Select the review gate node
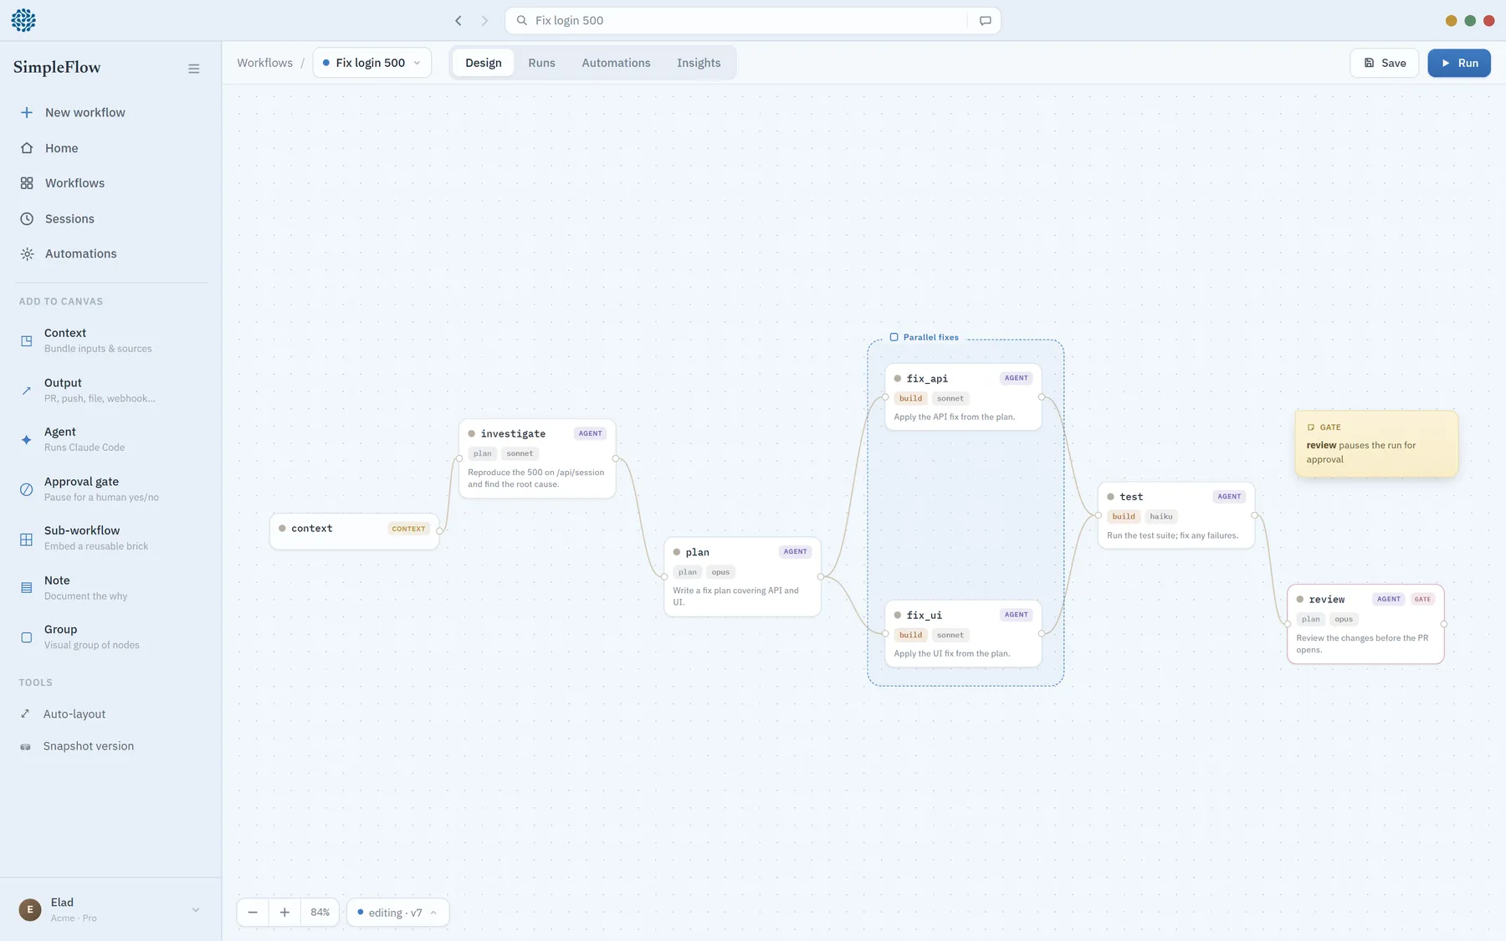The height and width of the screenshot is (941, 1506). pyautogui.click(x=1365, y=624)
